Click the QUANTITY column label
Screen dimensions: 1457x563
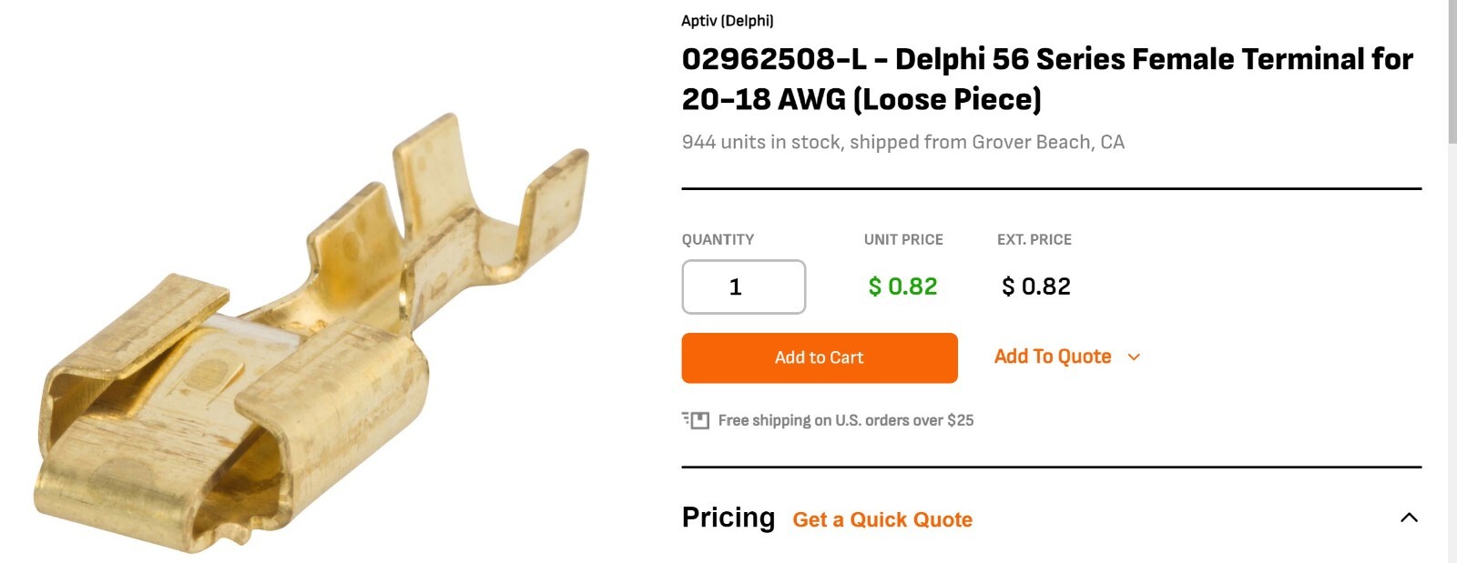tap(718, 239)
